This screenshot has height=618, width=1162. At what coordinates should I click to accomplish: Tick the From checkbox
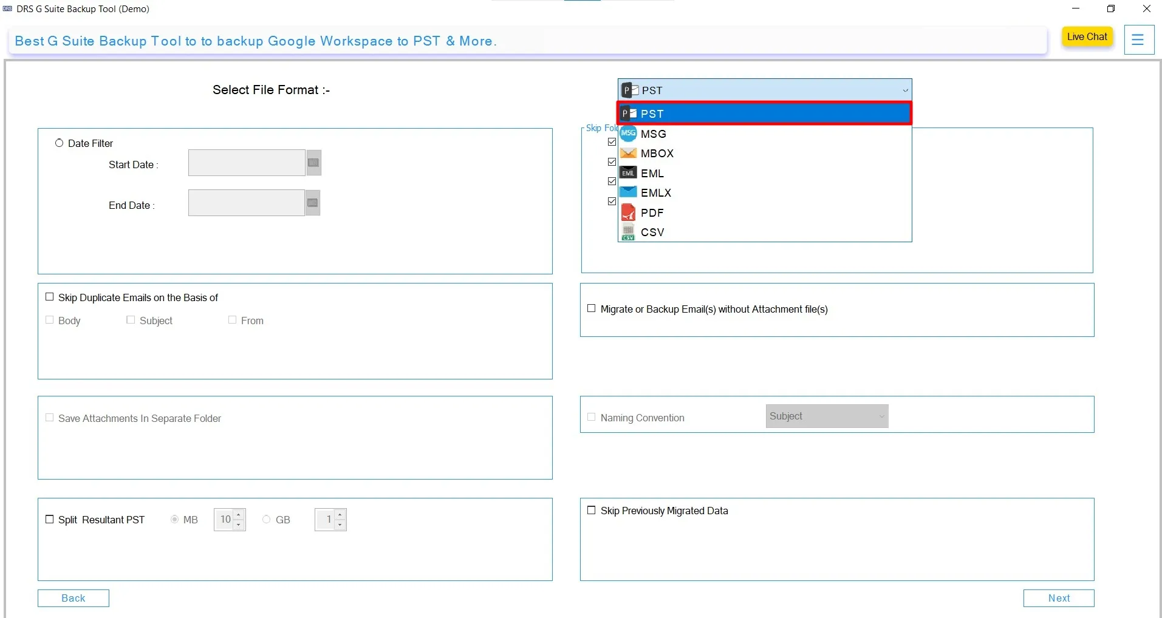[x=232, y=320]
